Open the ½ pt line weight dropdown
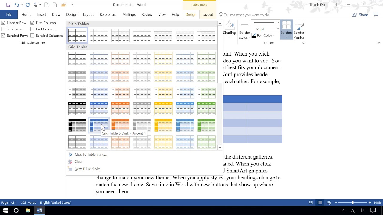This screenshot has width=383, height=215. 278,29
